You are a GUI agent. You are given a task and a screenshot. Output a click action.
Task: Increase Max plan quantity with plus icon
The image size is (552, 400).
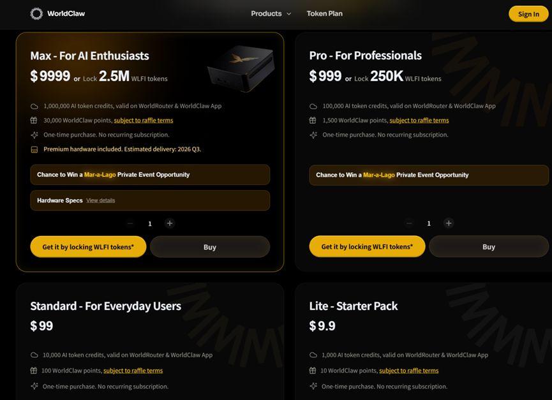[170, 223]
